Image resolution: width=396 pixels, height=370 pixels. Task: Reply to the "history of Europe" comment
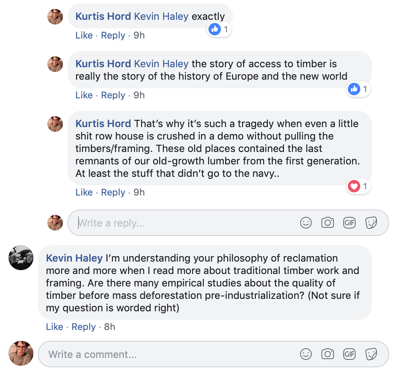coord(113,95)
